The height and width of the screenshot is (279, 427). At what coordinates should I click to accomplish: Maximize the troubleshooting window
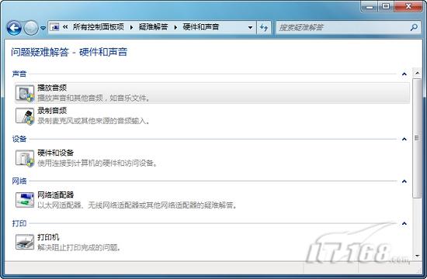coord(386,6)
